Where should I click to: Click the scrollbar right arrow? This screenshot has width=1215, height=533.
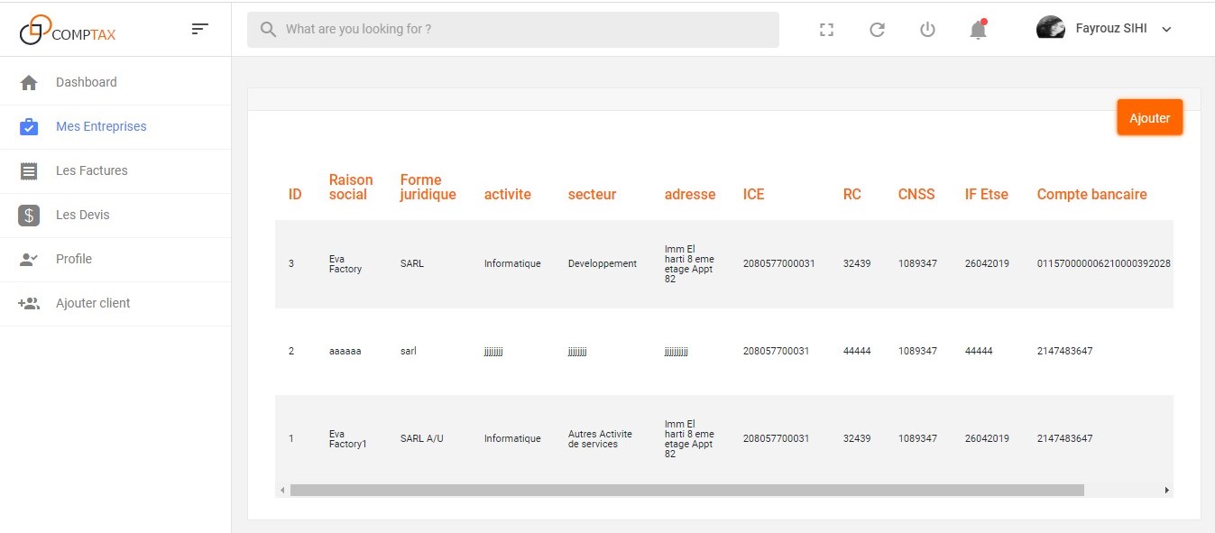pyautogui.click(x=1166, y=491)
